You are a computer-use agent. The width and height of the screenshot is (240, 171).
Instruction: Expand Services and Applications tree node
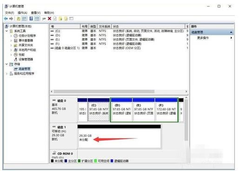(x=7, y=73)
